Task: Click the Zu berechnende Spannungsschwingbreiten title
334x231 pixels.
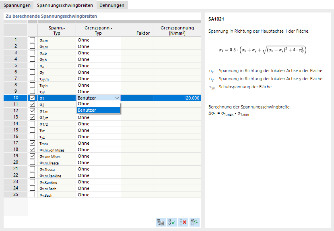Action: tap(51, 16)
